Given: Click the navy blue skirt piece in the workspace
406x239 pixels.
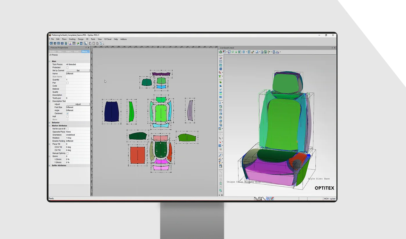Looking at the screenshot, I should tap(111, 112).
